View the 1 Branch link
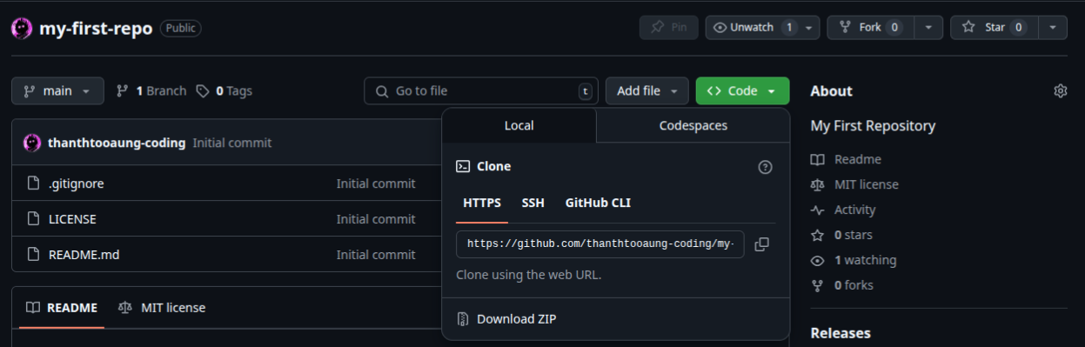The height and width of the screenshot is (347, 1085). pos(151,90)
